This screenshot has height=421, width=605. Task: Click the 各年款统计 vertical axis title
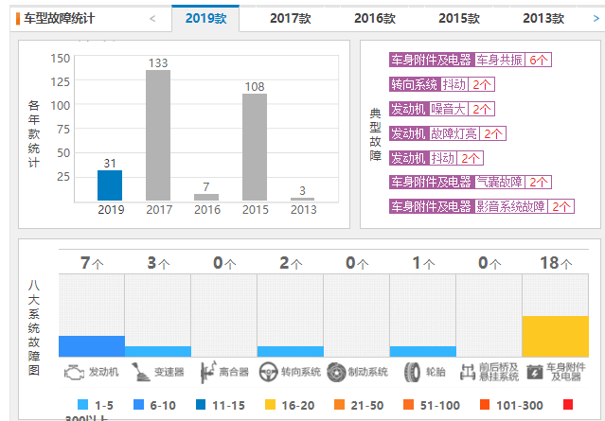[x=34, y=134]
